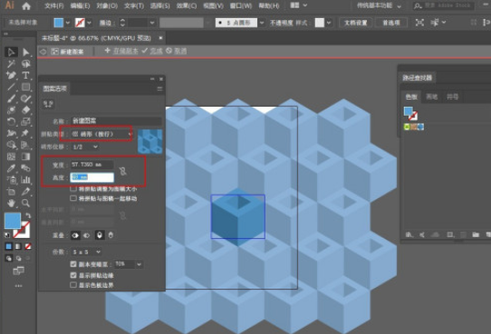This screenshot has width=491, height=334.
Task: Check 'move tile with art' checkbox
Action: pos(73,198)
